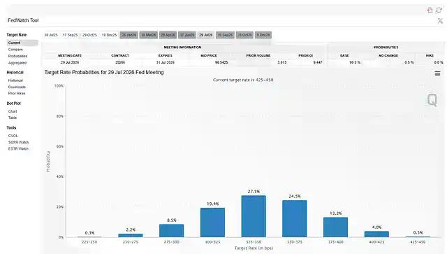Switch to the Jan26 meeting tab
The width and height of the screenshot is (447, 254).
(129, 35)
